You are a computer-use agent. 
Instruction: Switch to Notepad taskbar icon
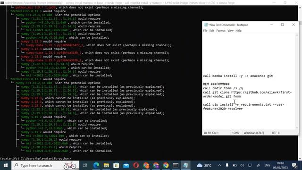coord(185,165)
